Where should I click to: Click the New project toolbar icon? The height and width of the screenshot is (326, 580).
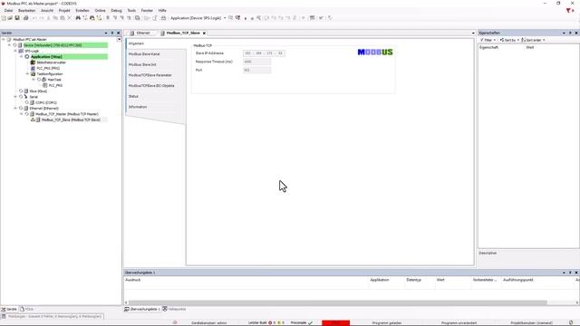tap(4, 18)
